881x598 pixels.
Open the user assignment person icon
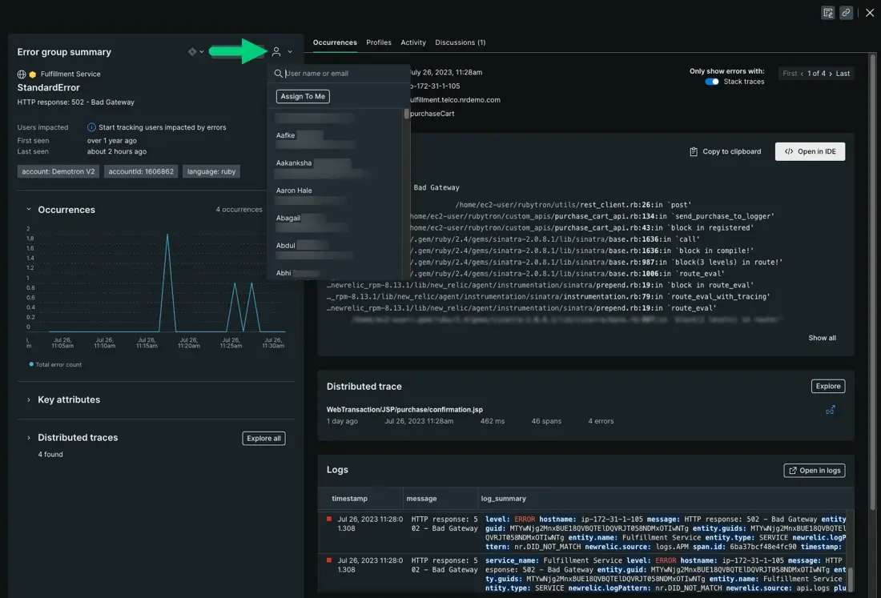(x=276, y=52)
